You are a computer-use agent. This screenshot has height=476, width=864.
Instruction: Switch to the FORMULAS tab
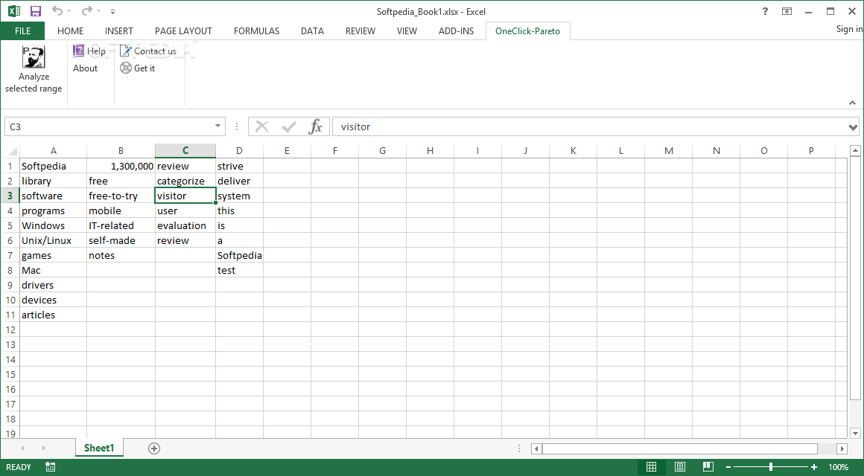click(x=256, y=30)
